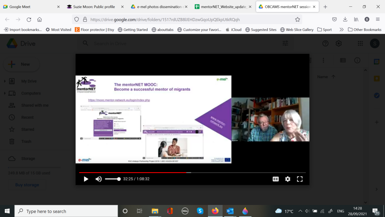The height and width of the screenshot is (217, 385).
Task: Go back to the previous page
Action: coord(7,20)
